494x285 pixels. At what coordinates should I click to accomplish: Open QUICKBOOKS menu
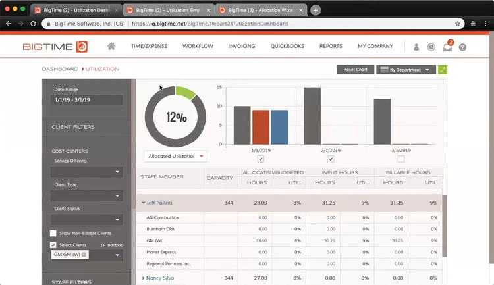coord(287,46)
